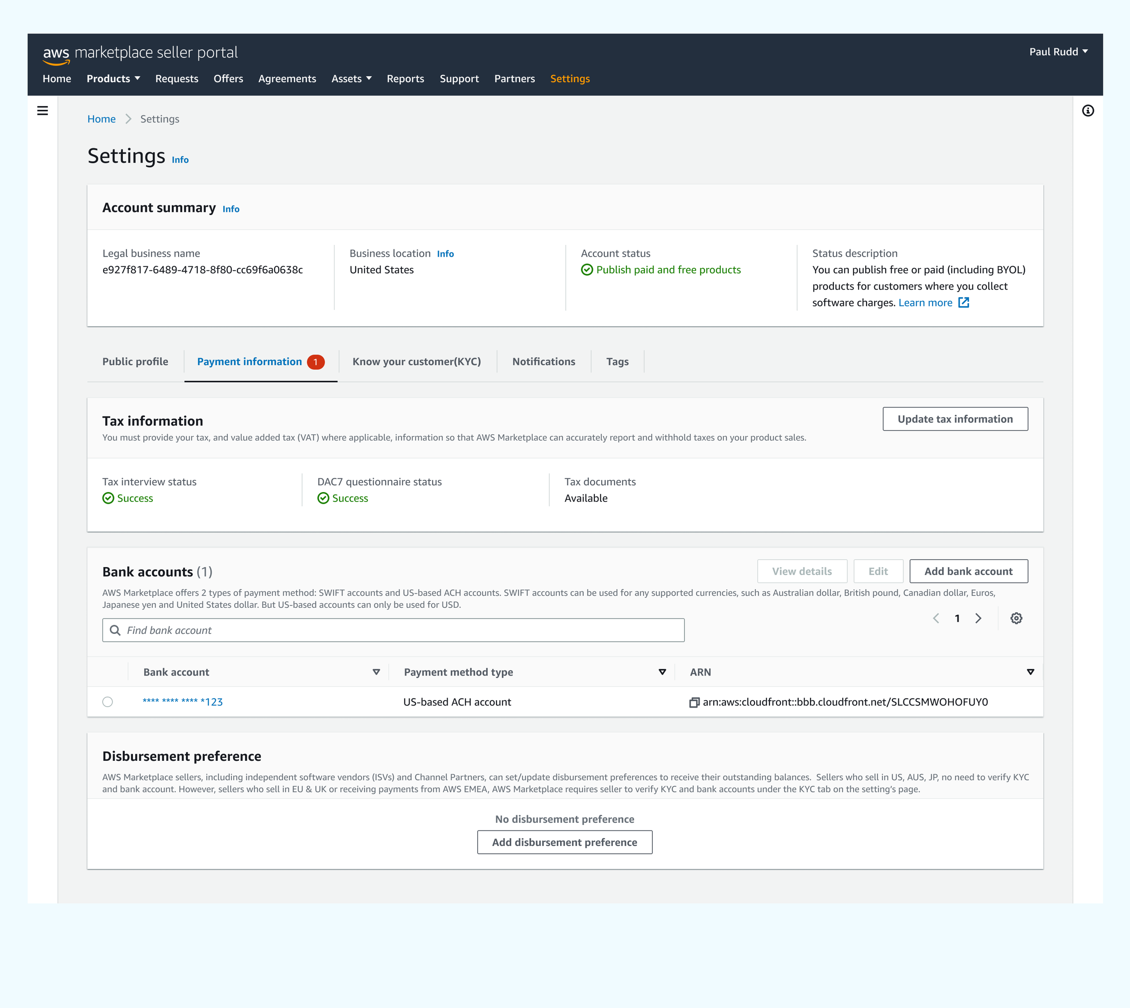Click the AWS Marketplace seller portal logo
The width and height of the screenshot is (1130, 1008).
coord(140,53)
